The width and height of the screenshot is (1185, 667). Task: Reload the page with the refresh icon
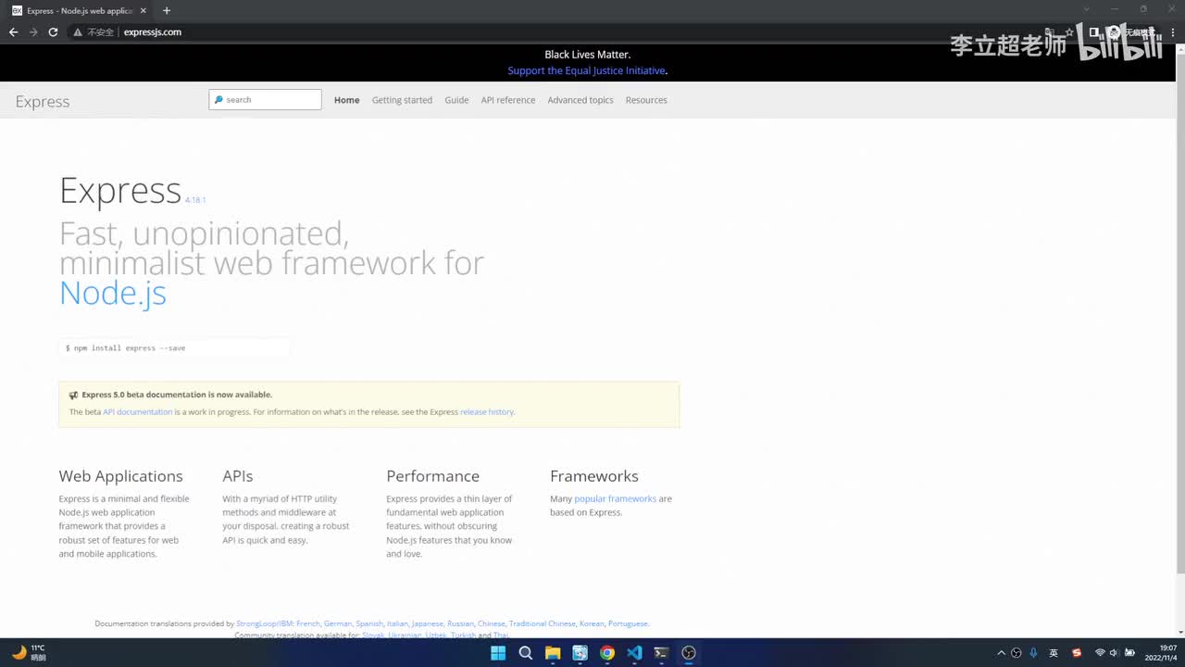[53, 31]
